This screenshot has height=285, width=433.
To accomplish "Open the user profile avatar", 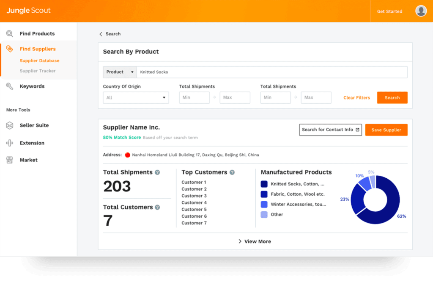I will [x=421, y=11].
